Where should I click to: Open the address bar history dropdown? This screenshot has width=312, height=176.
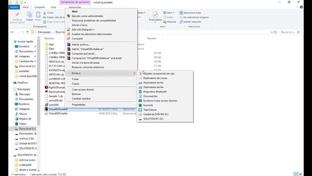pos(272,32)
